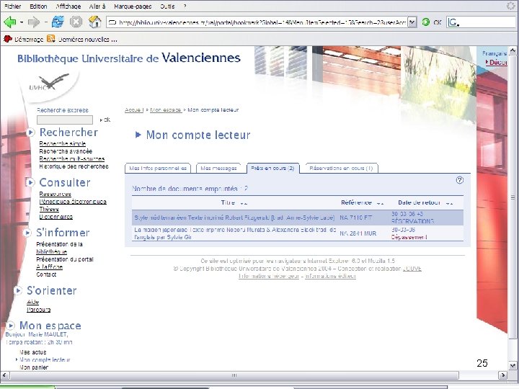Click the Mon espace breadcrumb link
Image resolution: width=519 pixels, height=389 pixels.
(x=166, y=109)
